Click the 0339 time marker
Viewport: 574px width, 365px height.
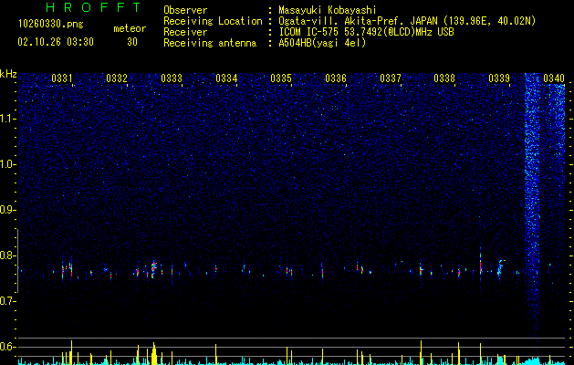tap(499, 78)
